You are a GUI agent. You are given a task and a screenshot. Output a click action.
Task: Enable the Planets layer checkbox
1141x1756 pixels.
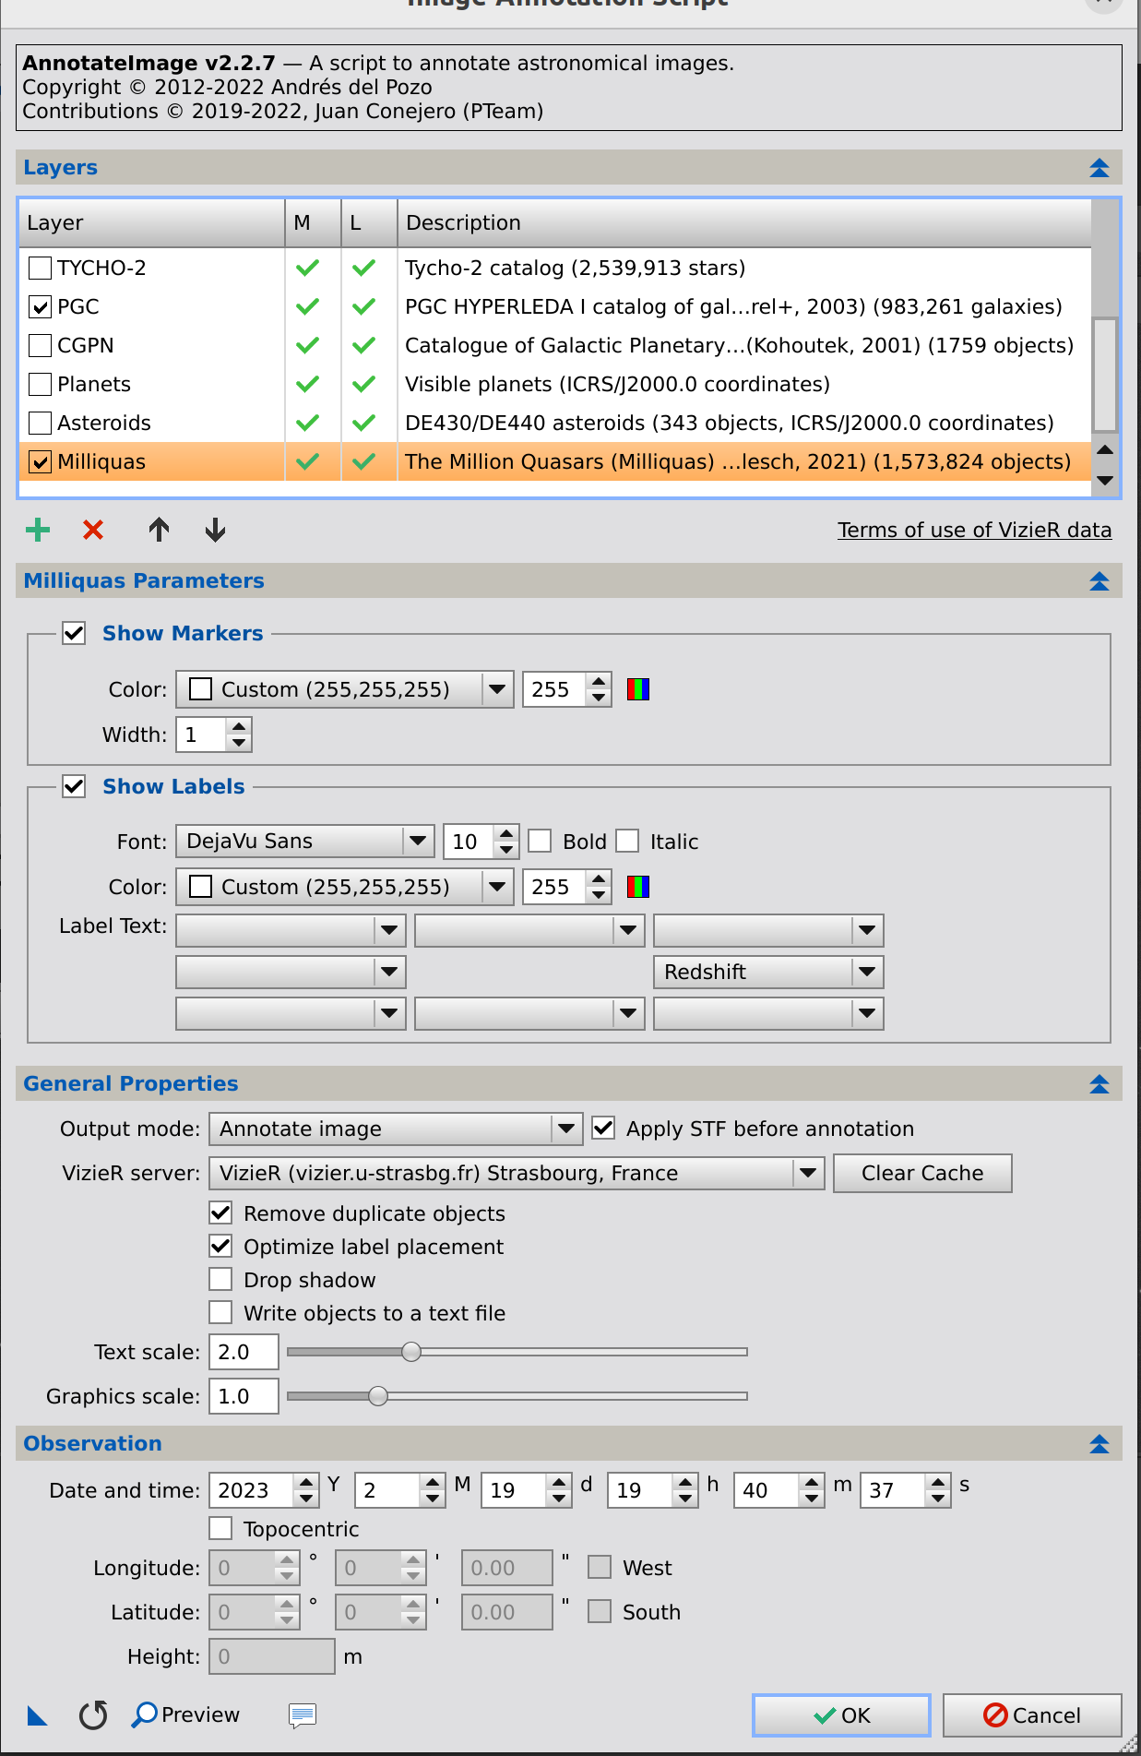tap(41, 385)
